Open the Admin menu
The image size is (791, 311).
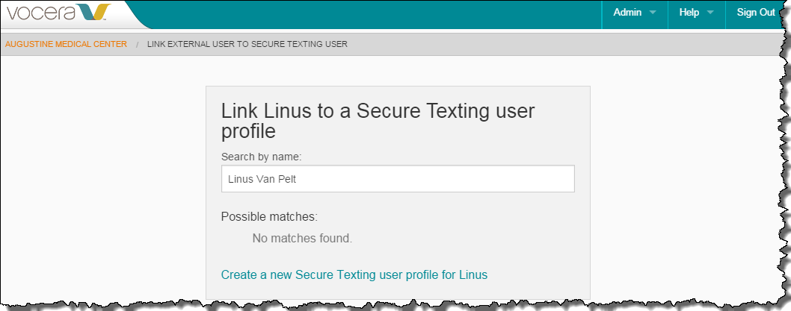[x=627, y=13]
